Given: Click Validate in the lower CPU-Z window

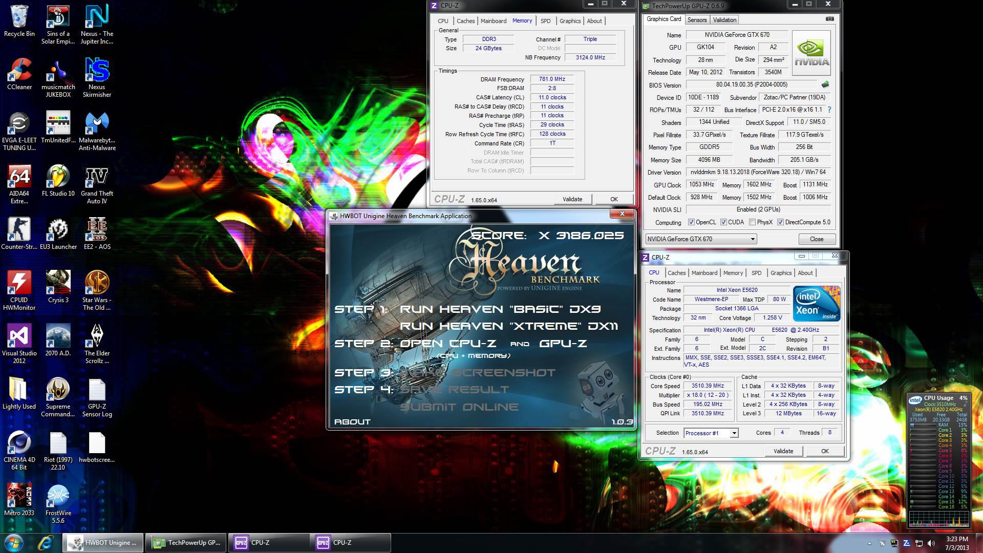Looking at the screenshot, I should (783, 451).
